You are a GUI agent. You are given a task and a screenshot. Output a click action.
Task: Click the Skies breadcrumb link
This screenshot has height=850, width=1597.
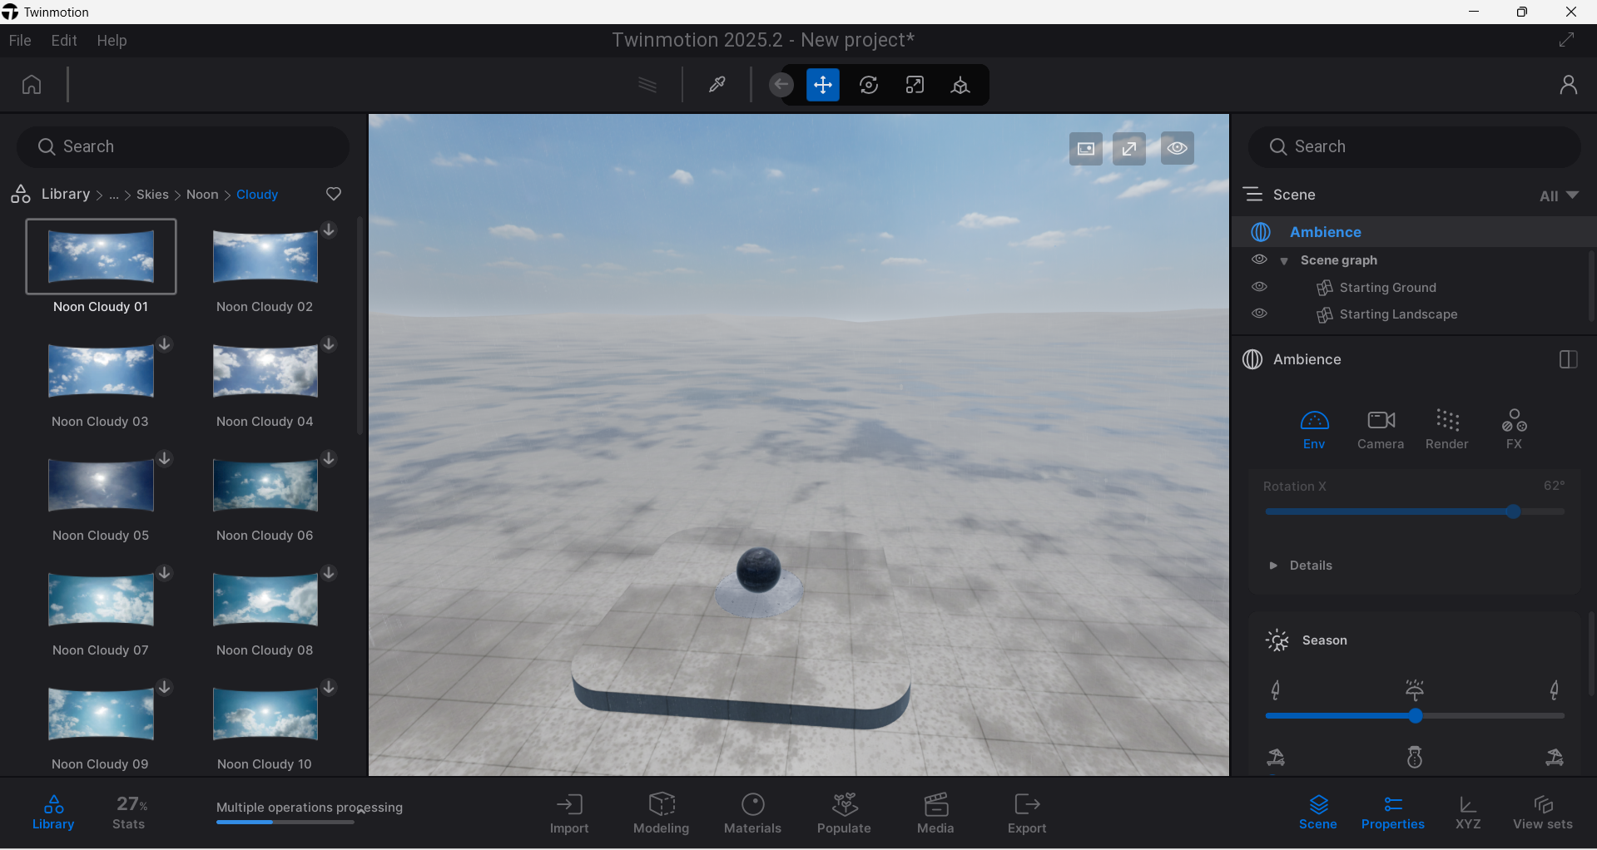[x=152, y=195]
